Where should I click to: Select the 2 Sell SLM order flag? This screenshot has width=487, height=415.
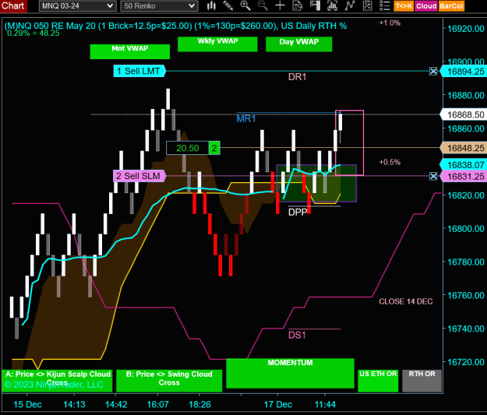pos(139,176)
